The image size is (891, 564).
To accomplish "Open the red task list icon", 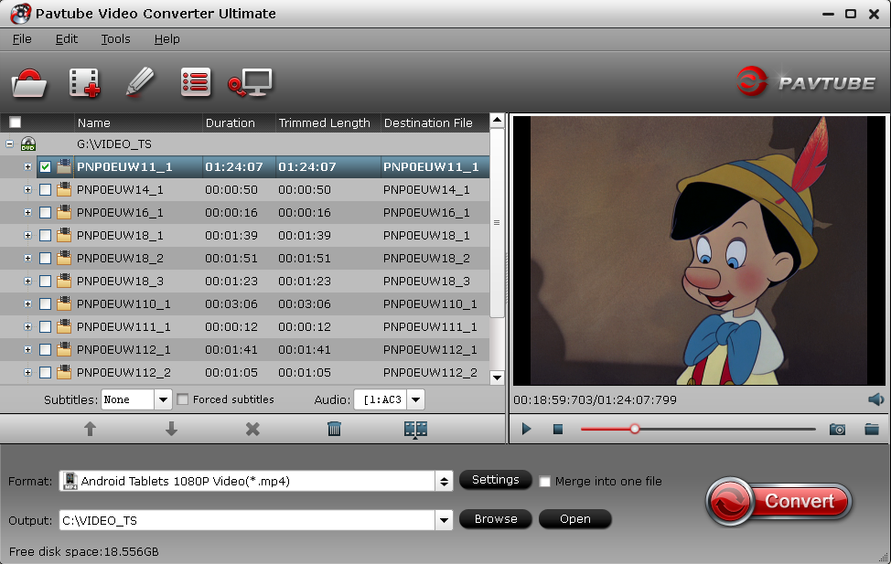I will click(x=196, y=82).
